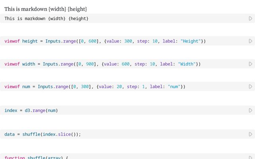Click the "Width" label string in code

point(187,64)
